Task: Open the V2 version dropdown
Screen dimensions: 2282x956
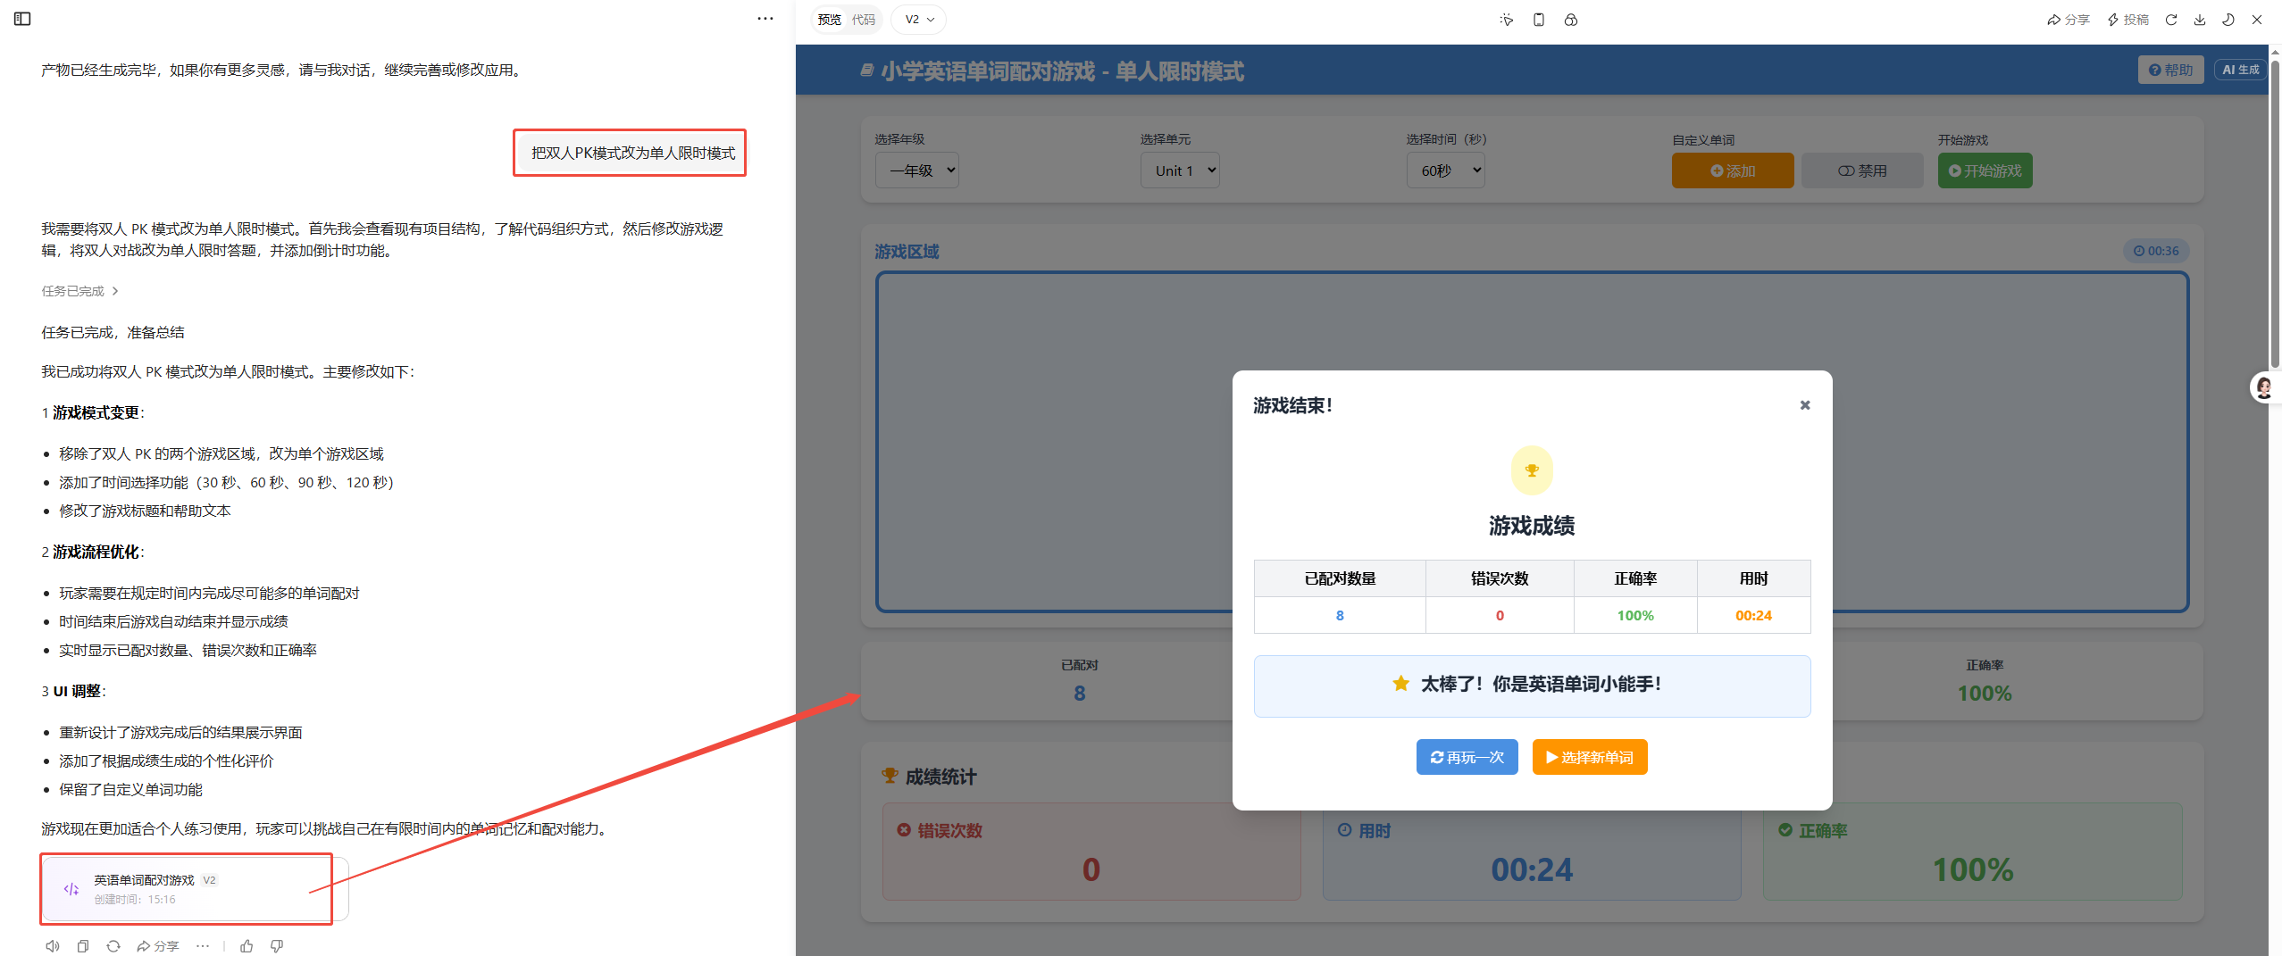Action: point(918,20)
